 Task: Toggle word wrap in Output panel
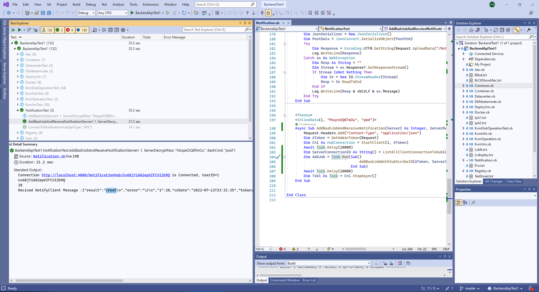pyautogui.click(x=408, y=263)
